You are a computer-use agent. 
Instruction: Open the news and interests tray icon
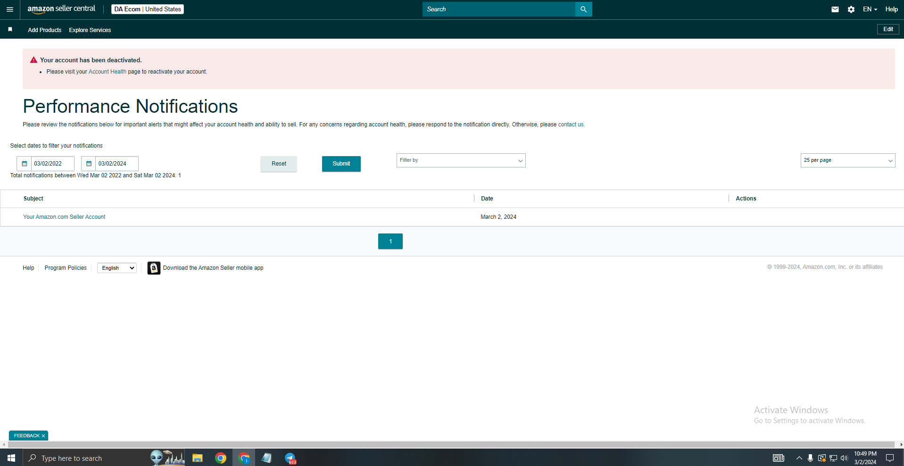pyautogui.click(x=779, y=458)
